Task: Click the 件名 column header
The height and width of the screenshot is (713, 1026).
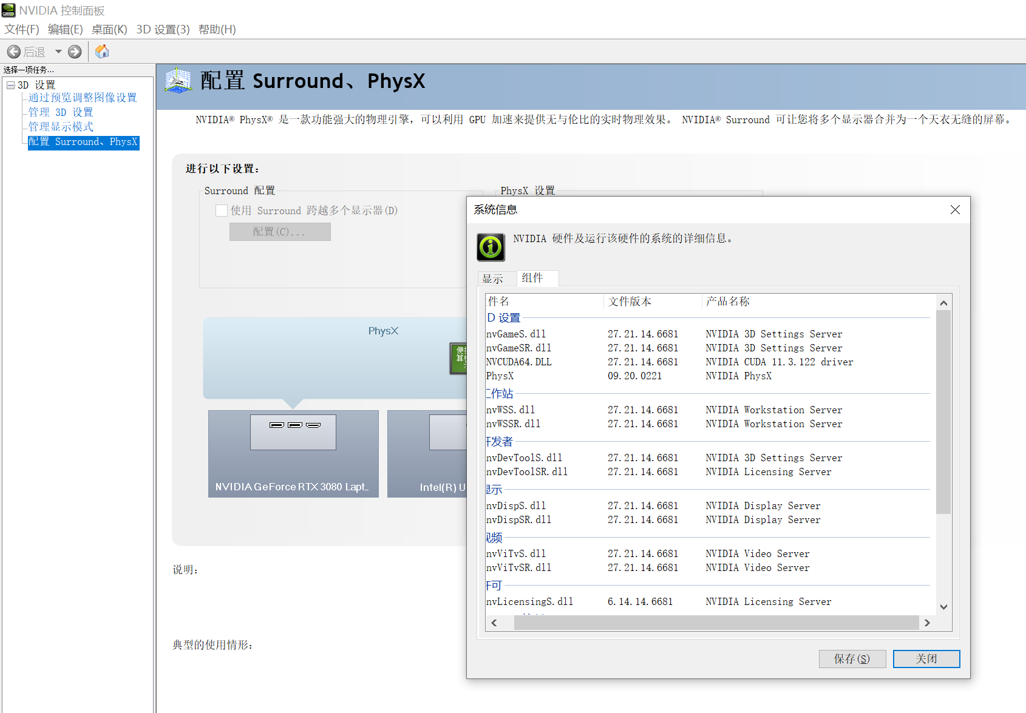Action: pos(545,302)
